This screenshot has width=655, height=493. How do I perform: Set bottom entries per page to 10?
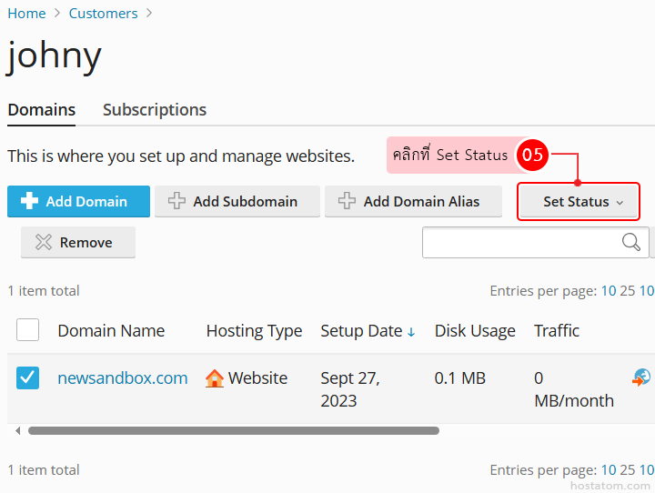(x=609, y=470)
